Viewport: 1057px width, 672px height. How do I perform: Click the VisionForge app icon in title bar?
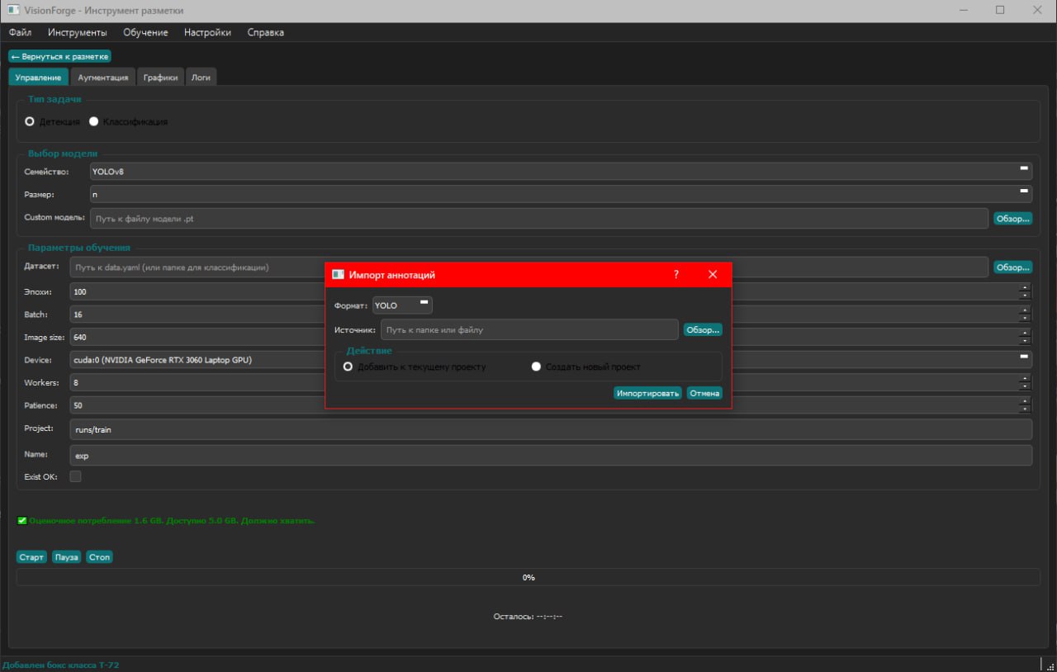point(12,11)
